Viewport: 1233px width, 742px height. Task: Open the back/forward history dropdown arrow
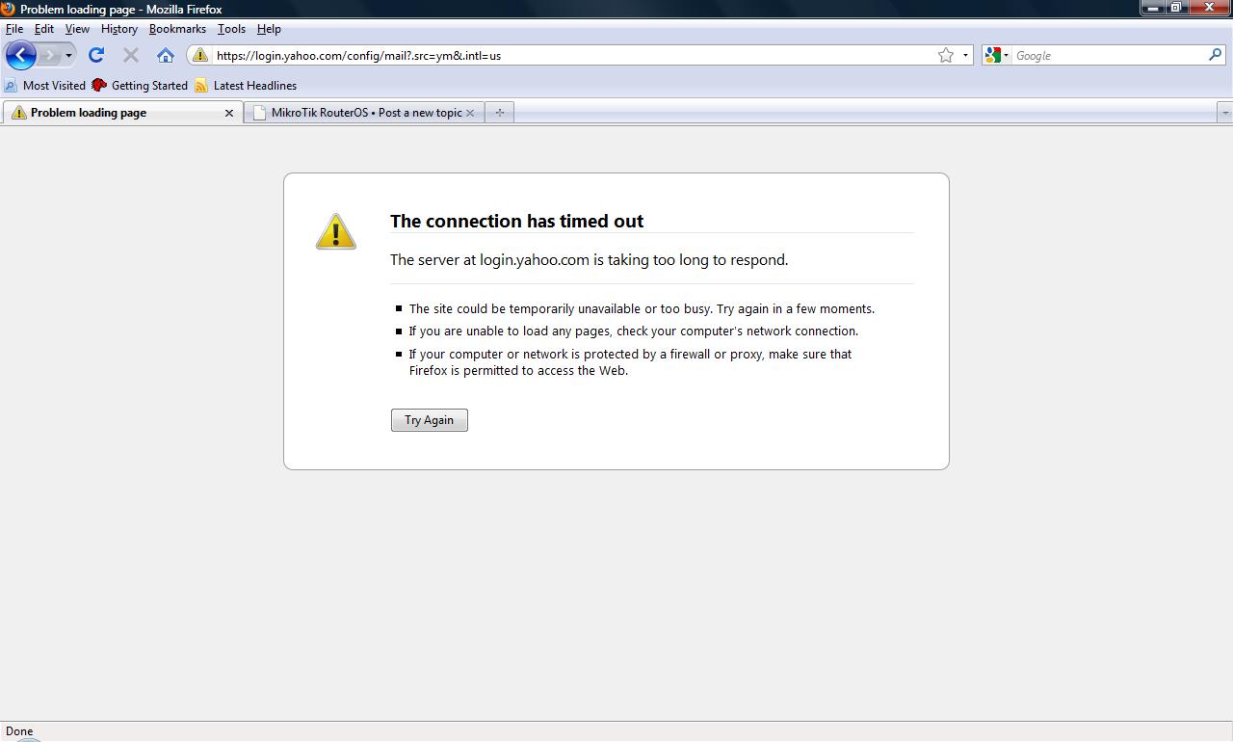click(x=68, y=56)
